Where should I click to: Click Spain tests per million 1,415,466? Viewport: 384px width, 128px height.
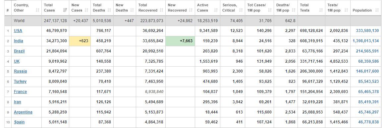point(339,122)
